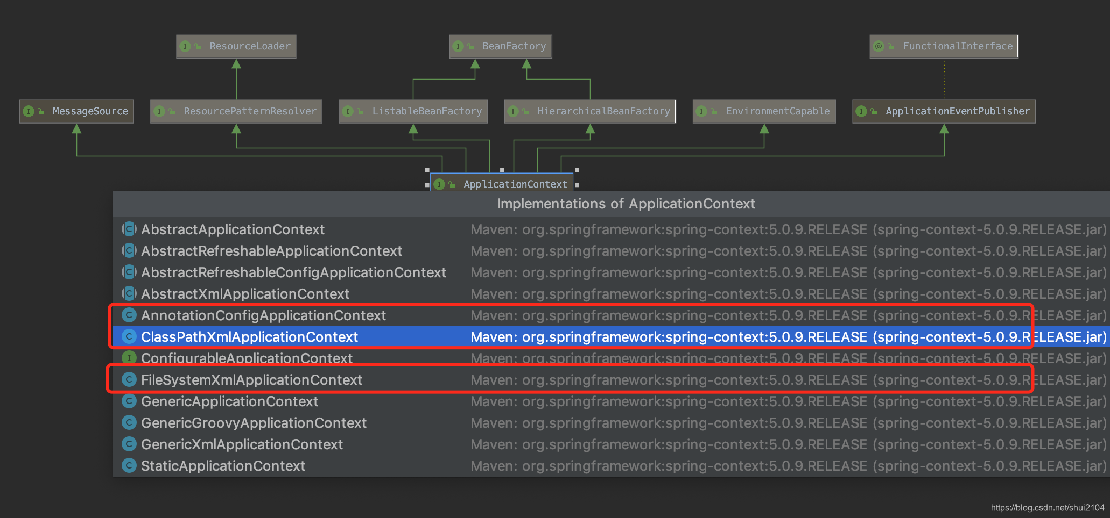The width and height of the screenshot is (1110, 518).
Task: Click the interface icon beside ConfigurableApplicationContext
Action: [129, 358]
